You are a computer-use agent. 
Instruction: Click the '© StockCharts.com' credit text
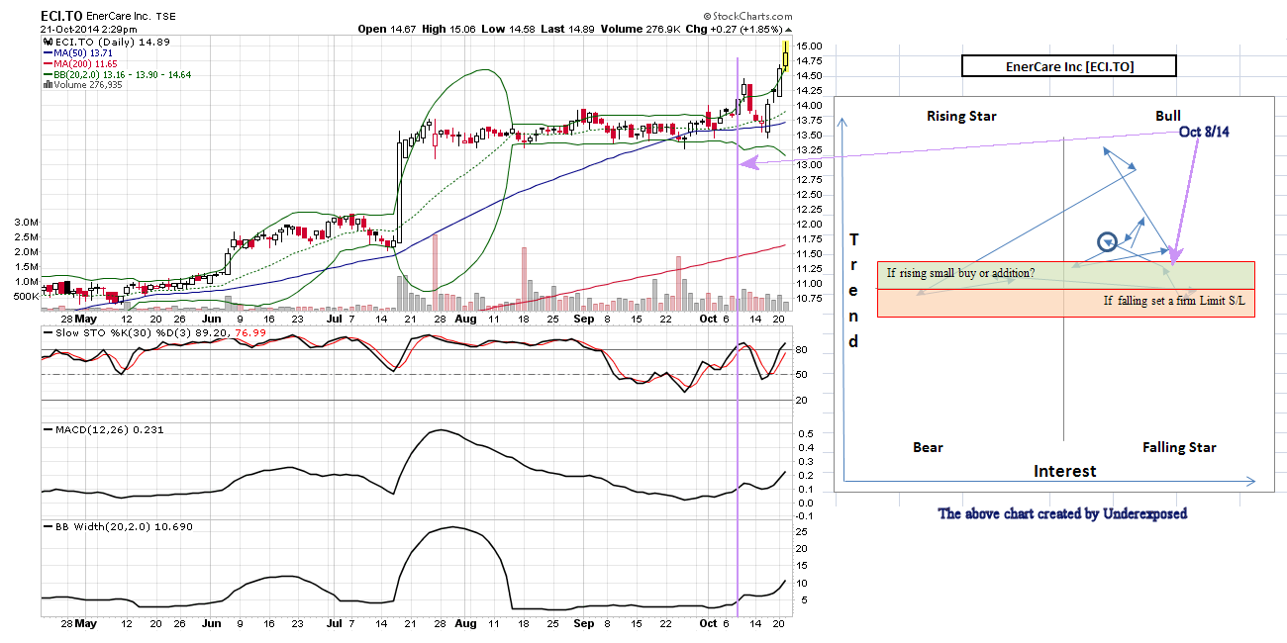tap(748, 17)
